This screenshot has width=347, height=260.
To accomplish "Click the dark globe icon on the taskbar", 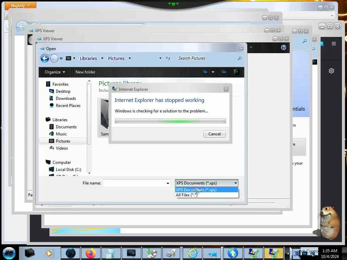I will pos(70,253).
